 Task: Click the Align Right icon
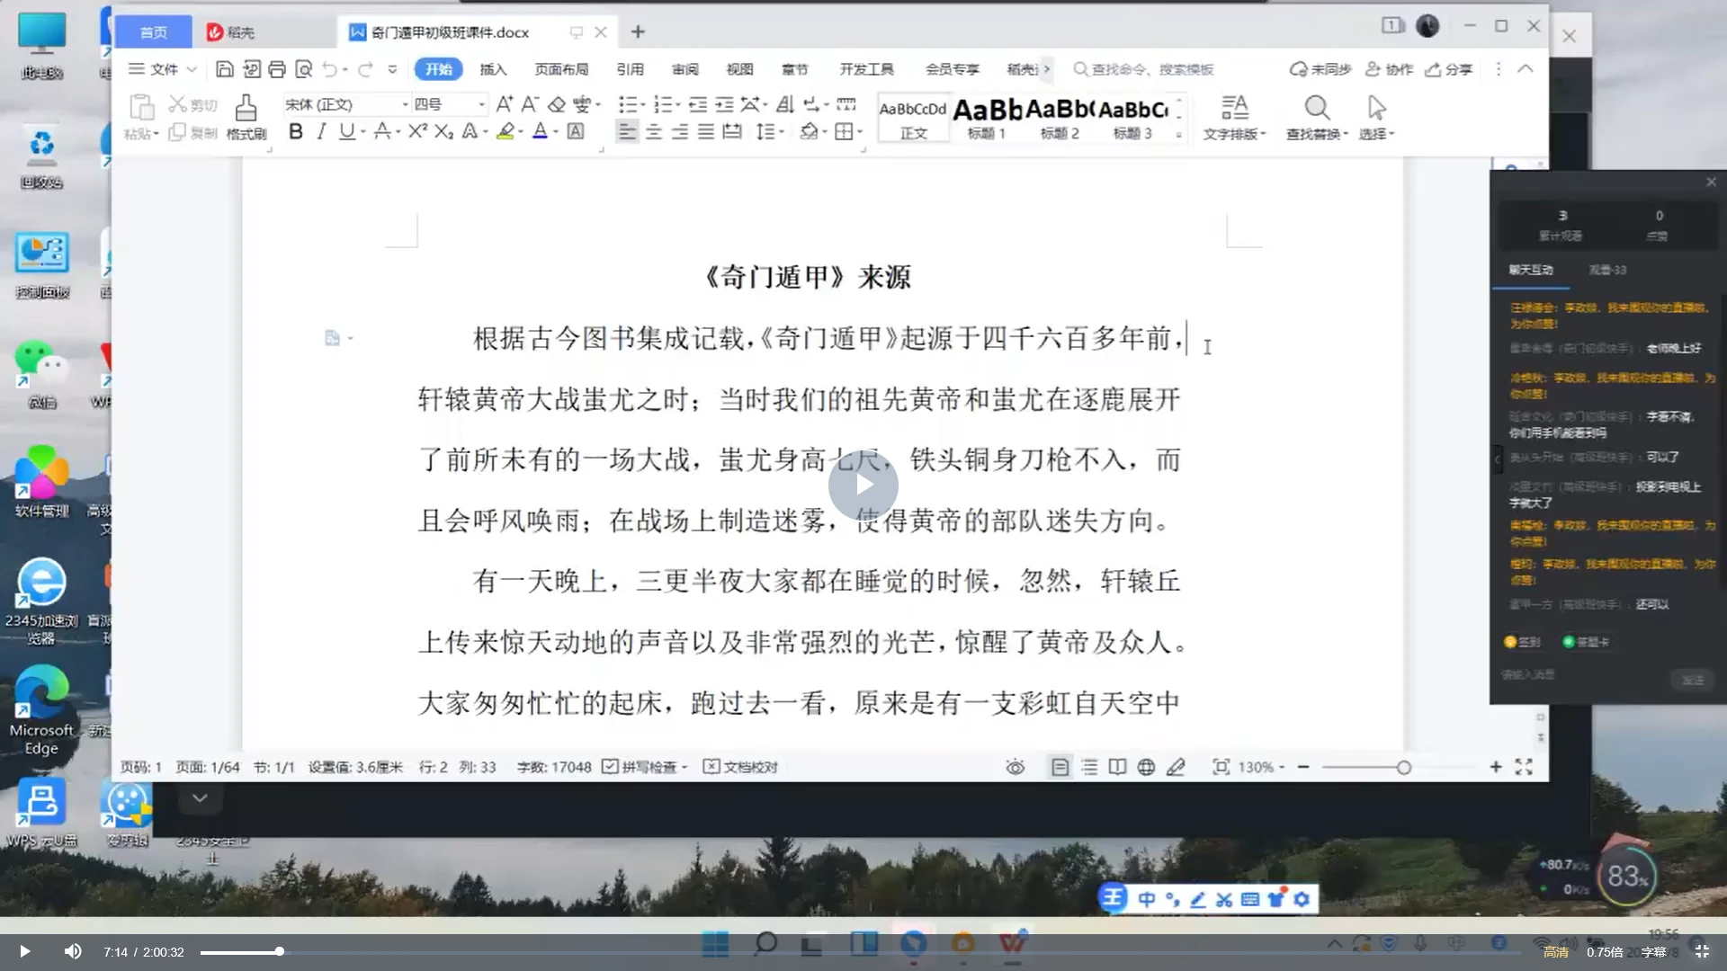click(680, 132)
